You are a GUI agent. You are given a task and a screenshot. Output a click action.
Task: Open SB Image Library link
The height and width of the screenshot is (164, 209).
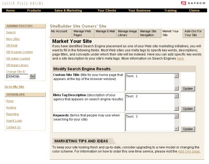point(17,65)
